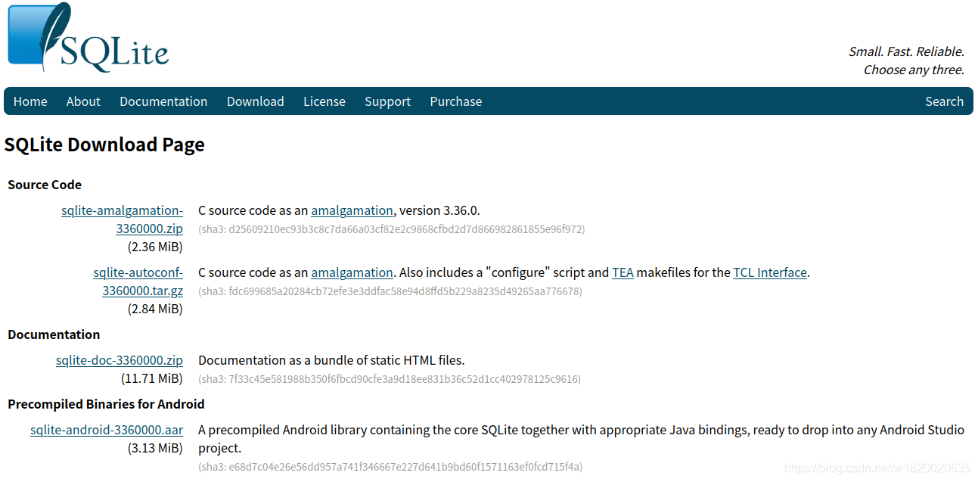Click the (2.36 MiB) file size

tap(155, 247)
